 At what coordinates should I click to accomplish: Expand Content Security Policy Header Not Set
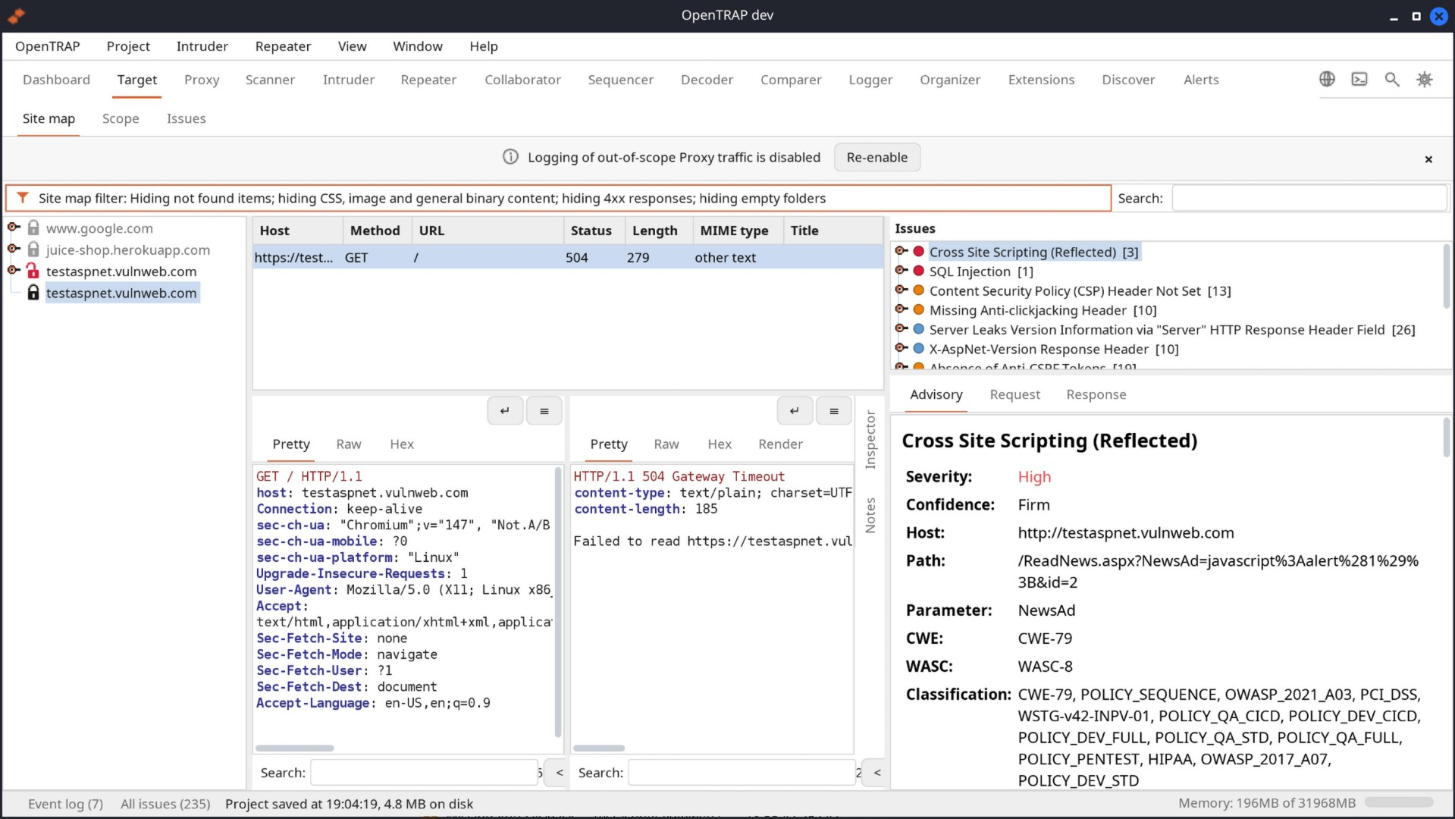[902, 290]
